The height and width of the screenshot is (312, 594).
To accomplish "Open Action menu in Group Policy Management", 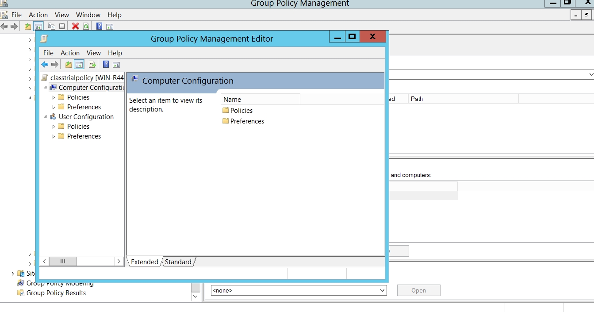I will tap(38, 15).
